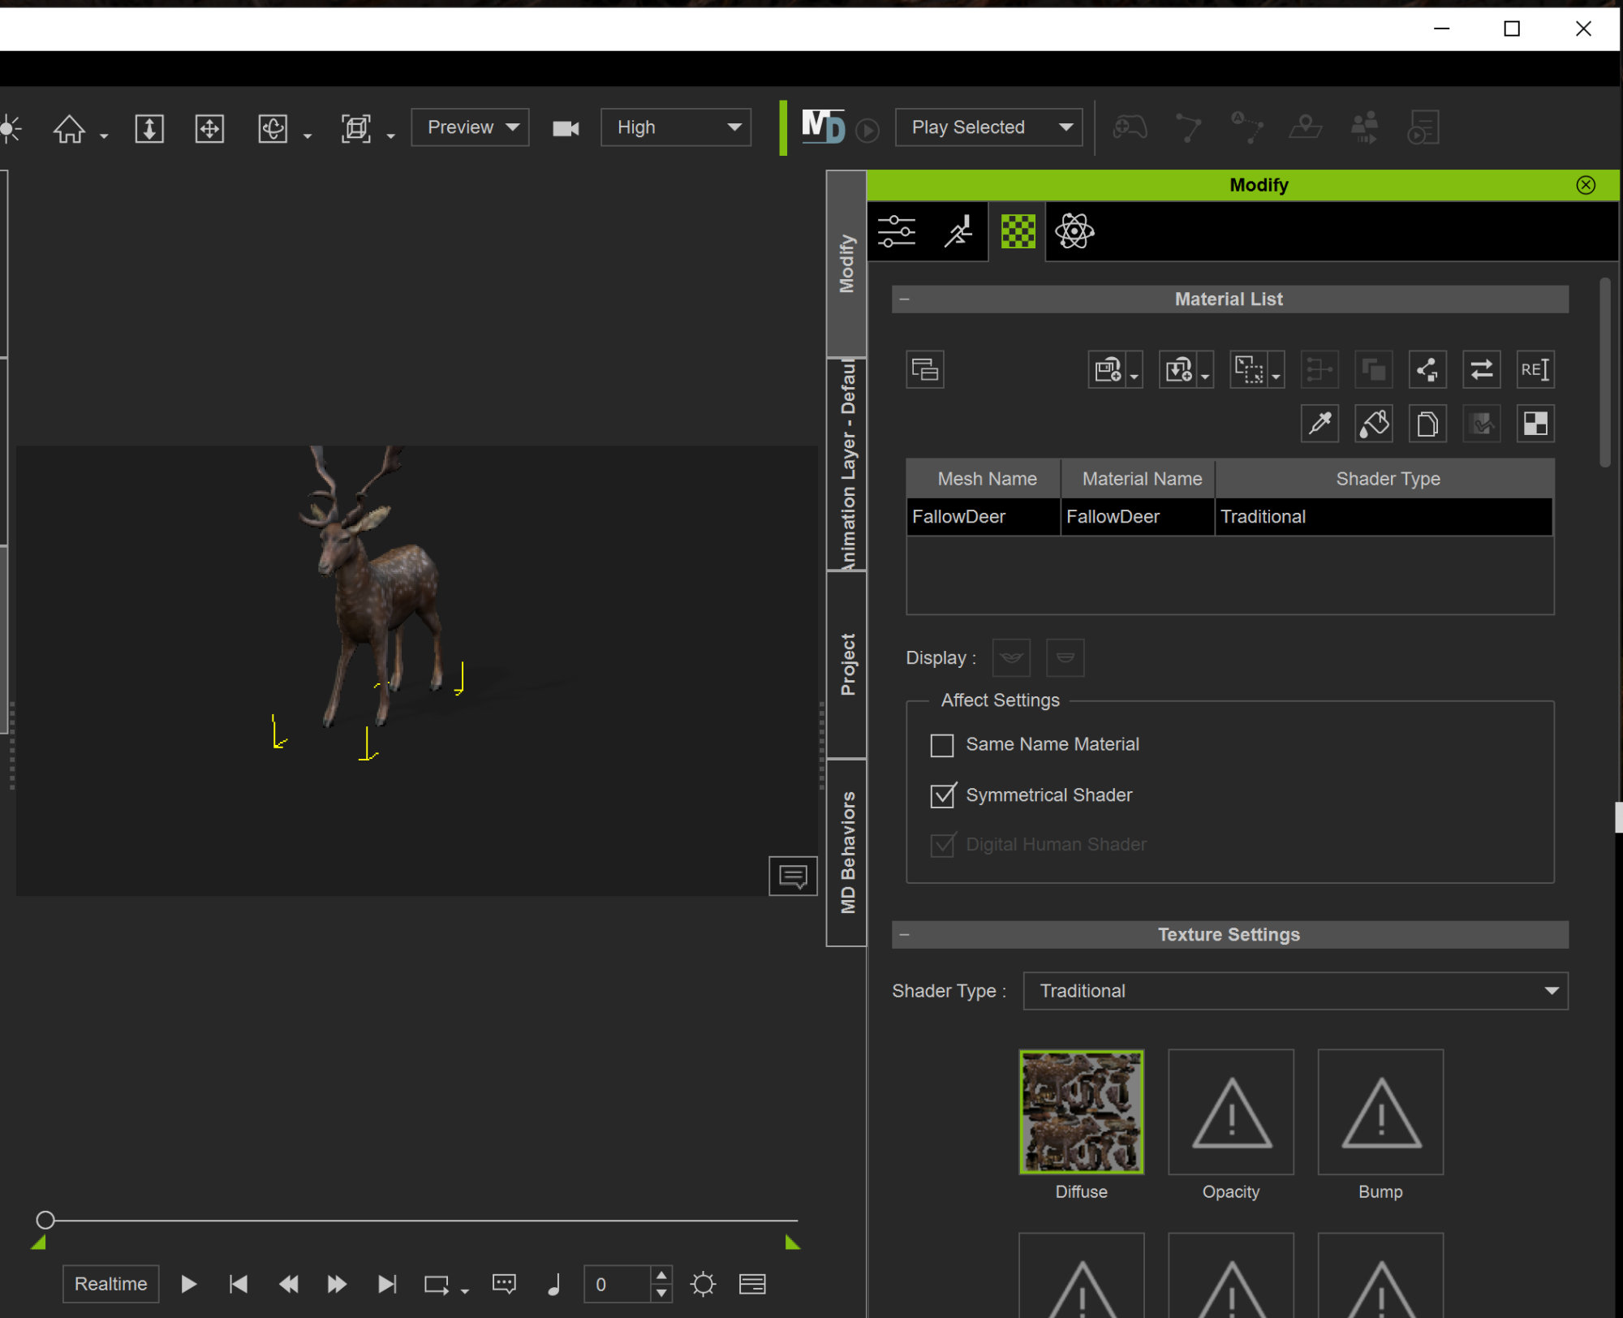Screen dimensions: 1623x1318
Task: Step back one frame
Action: click(x=288, y=1284)
